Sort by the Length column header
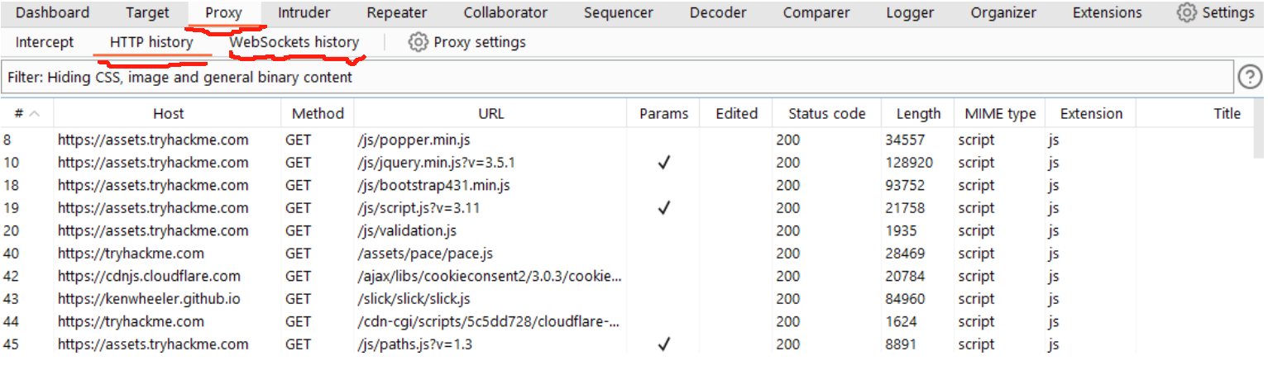The image size is (1268, 370). (x=918, y=114)
